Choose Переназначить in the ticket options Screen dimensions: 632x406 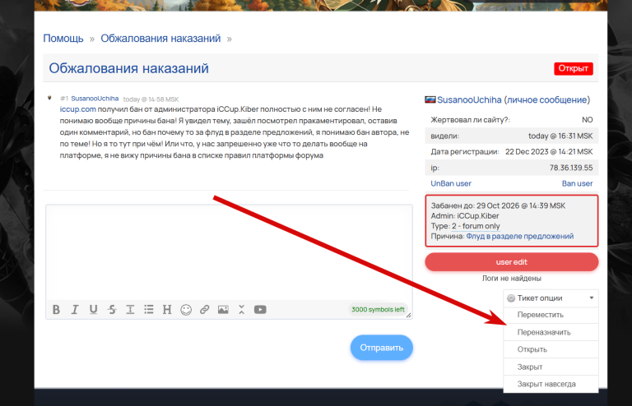(551, 332)
